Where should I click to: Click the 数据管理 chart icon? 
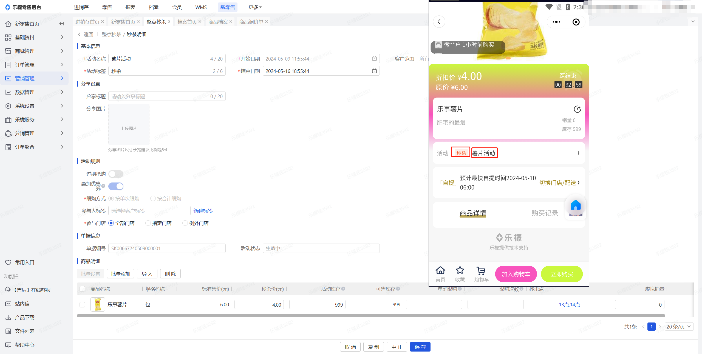(x=8, y=92)
